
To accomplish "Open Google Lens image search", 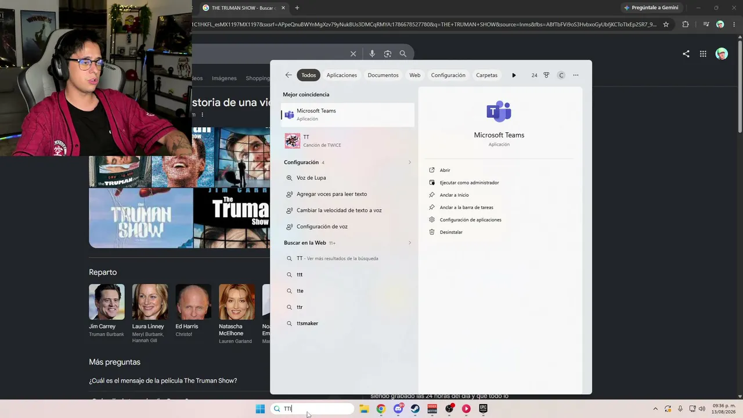I will [x=388, y=53].
